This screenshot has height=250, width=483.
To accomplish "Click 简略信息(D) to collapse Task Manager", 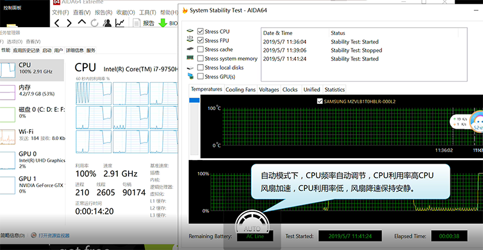I will pyautogui.click(x=12, y=236).
